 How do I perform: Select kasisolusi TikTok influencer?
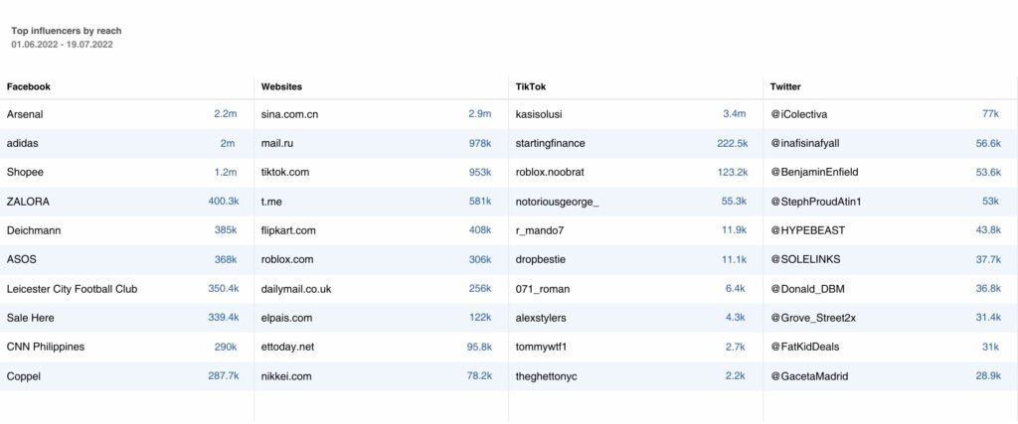pos(539,114)
